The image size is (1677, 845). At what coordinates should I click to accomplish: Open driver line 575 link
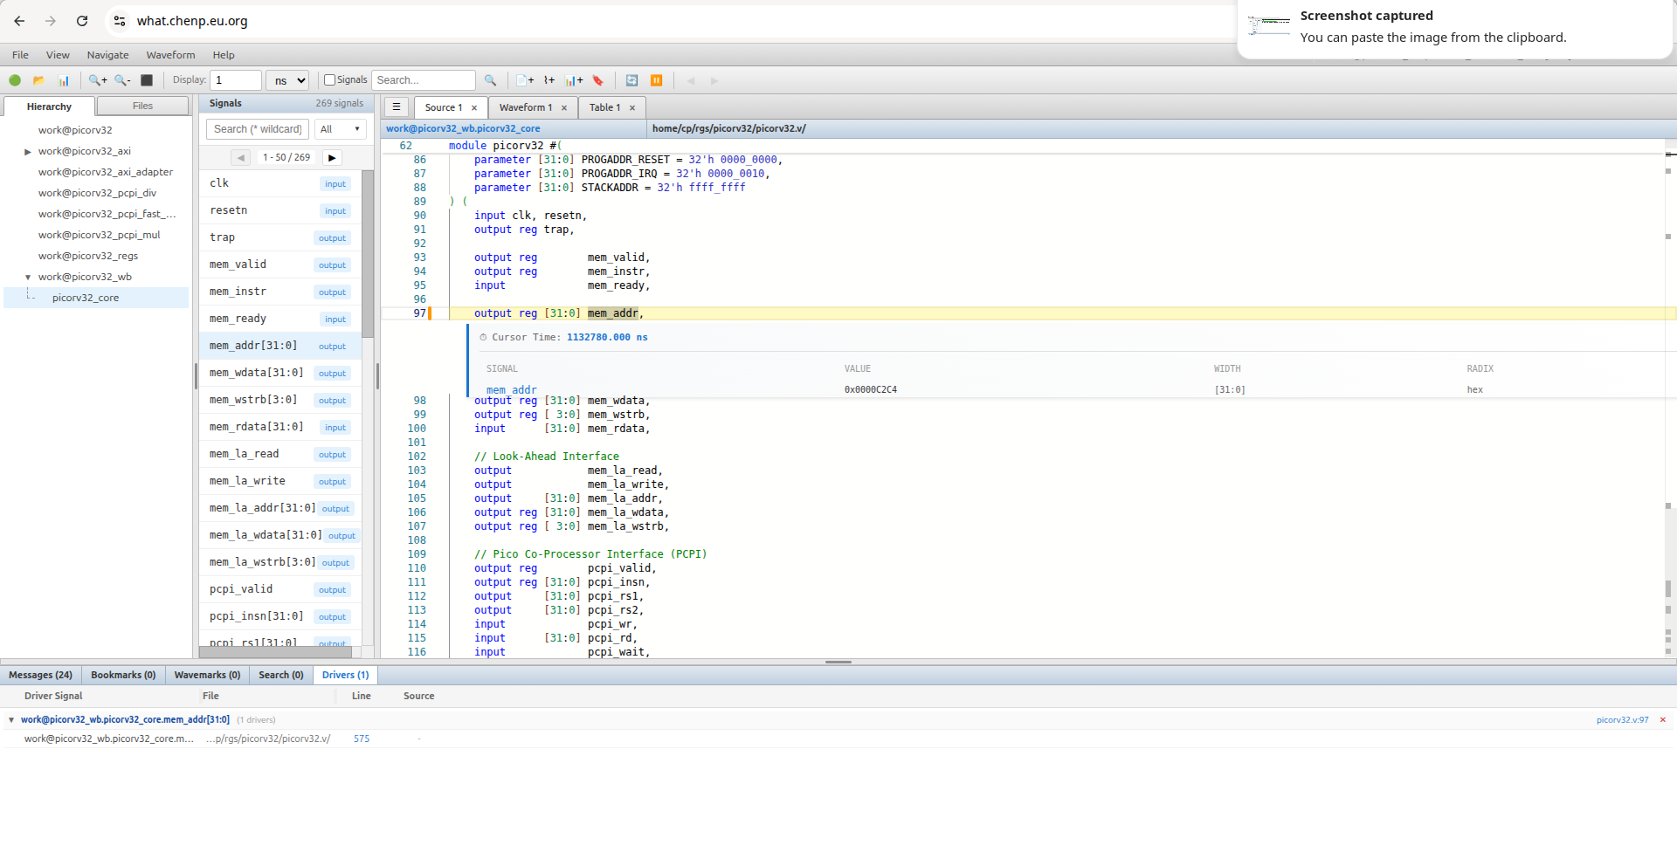pyautogui.click(x=362, y=739)
